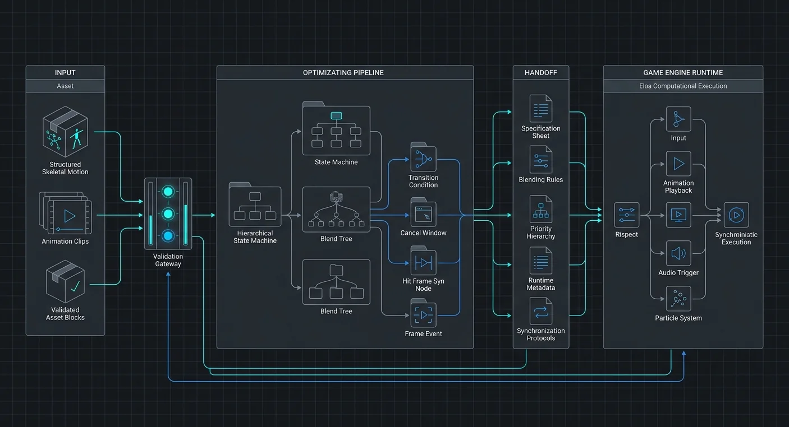Expand the middle Blend Tree node
The width and height of the screenshot is (789, 427).
point(336,210)
